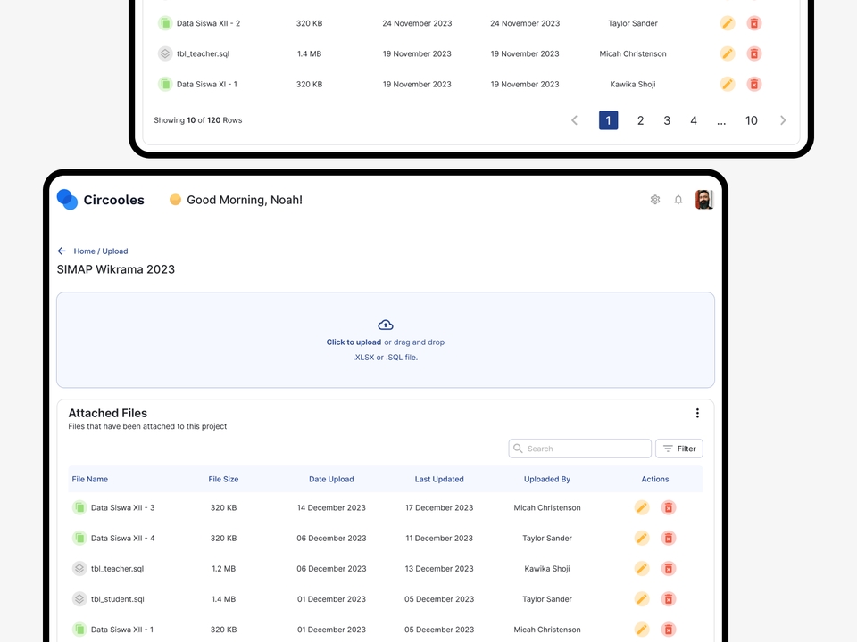Edit the 1.2 MB tbl_teacher.sql file
This screenshot has width=857, height=642.
pos(642,569)
